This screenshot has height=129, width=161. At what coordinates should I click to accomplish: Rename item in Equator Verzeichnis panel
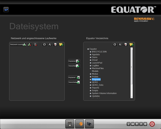[120, 44]
